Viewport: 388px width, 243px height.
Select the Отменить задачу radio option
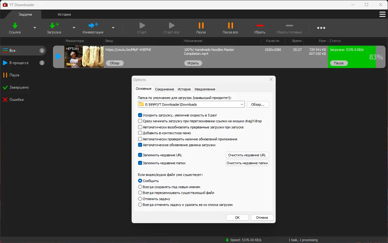pos(140,199)
